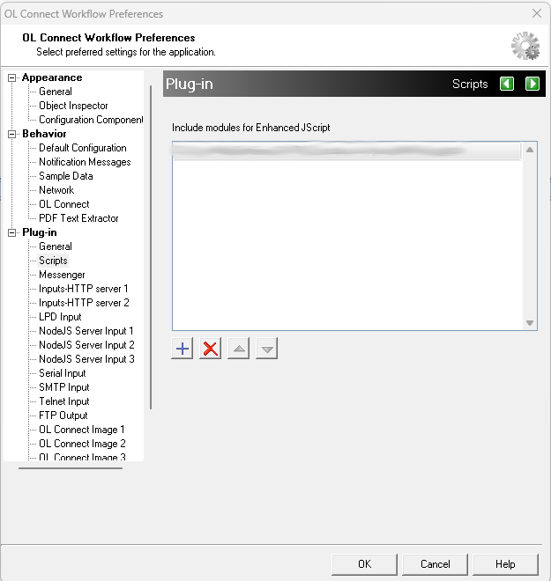This screenshot has width=551, height=581.
Task: Click the blue plus add module button
Action: tap(182, 349)
